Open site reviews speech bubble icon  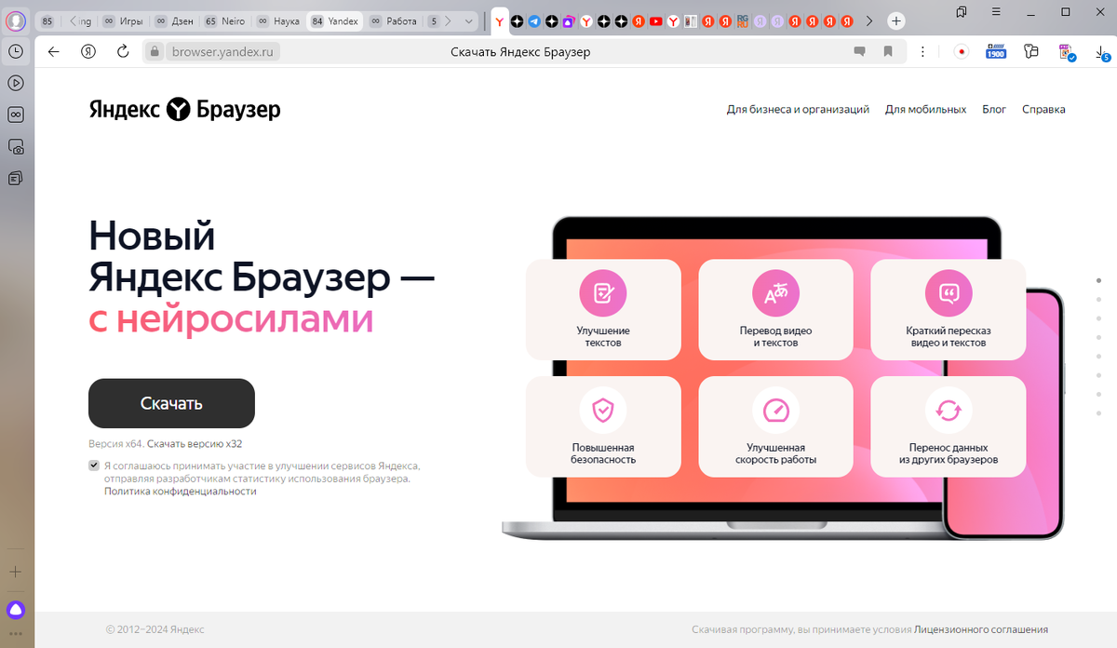[860, 52]
